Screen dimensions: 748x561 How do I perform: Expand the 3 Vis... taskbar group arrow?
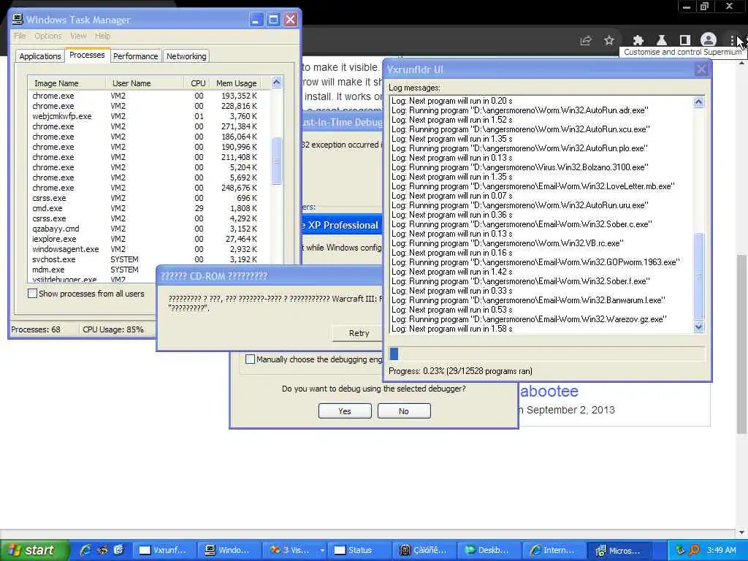322,550
